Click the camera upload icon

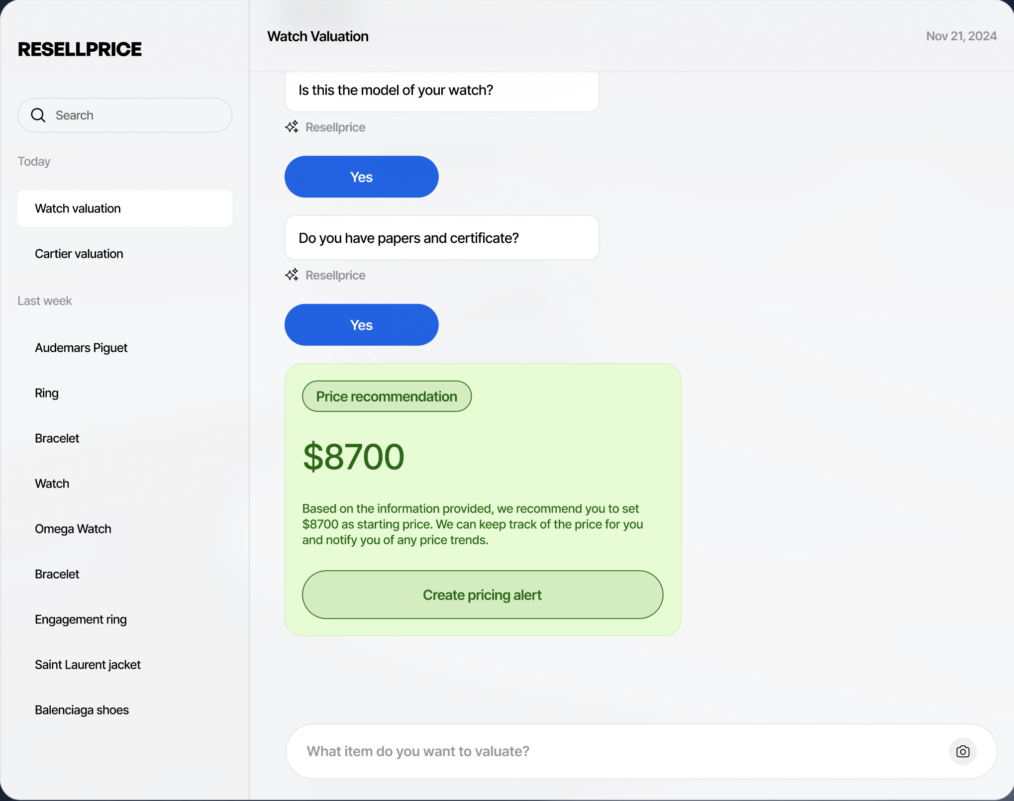coord(962,751)
